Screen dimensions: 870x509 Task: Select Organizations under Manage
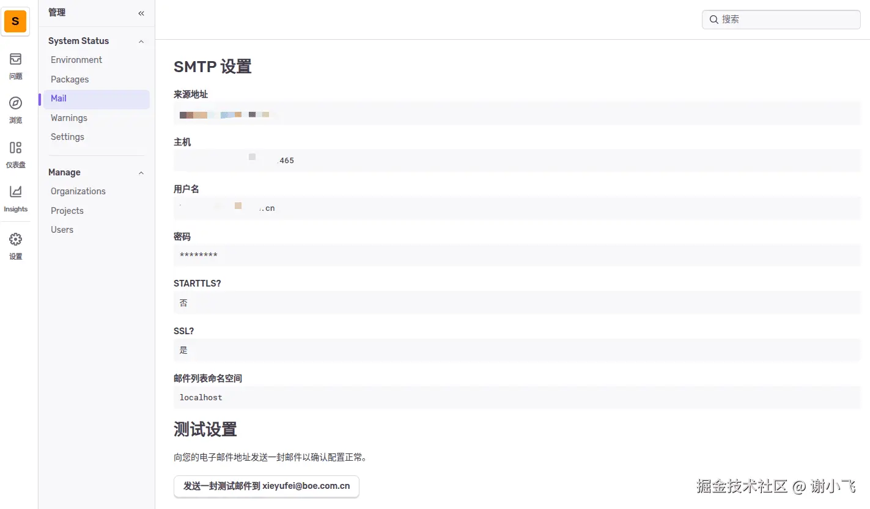(x=78, y=191)
